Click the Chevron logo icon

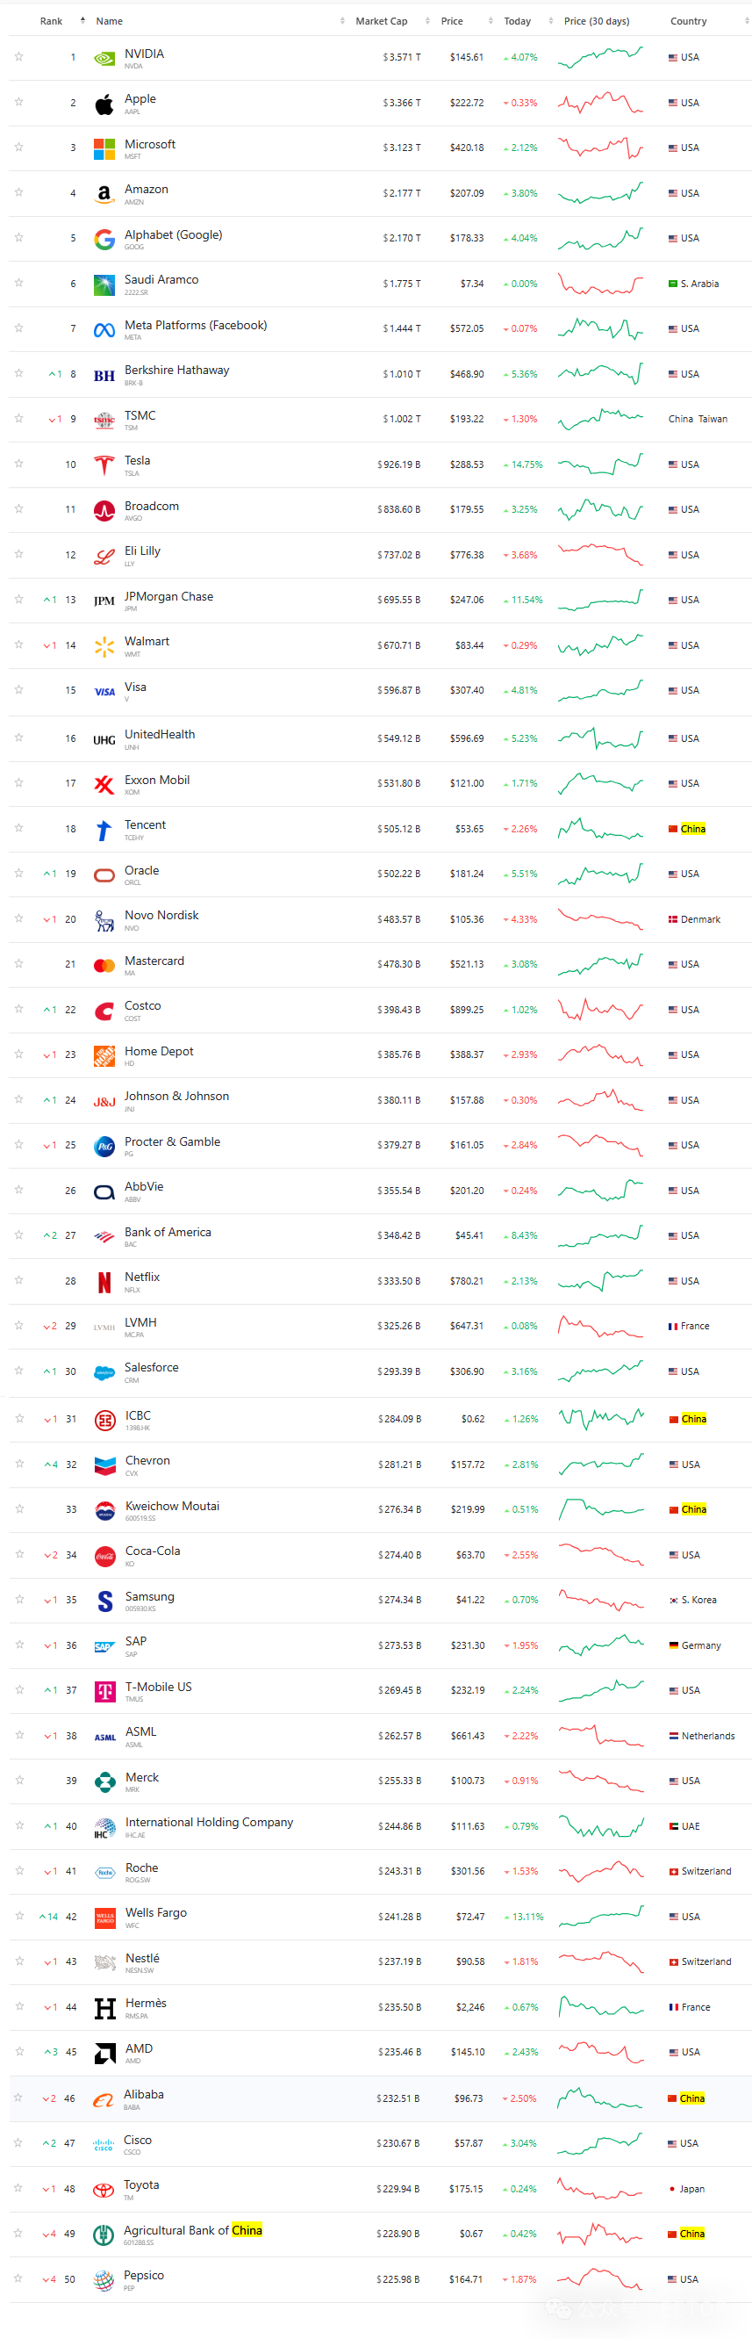105,1465
